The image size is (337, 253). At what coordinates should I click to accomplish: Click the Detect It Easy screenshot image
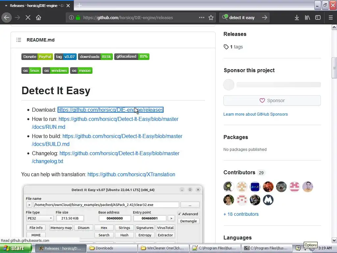pos(113,214)
